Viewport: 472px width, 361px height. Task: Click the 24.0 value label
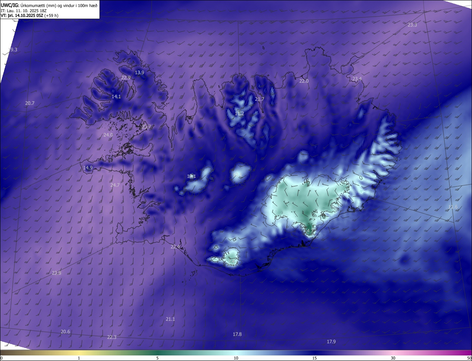tap(108, 135)
